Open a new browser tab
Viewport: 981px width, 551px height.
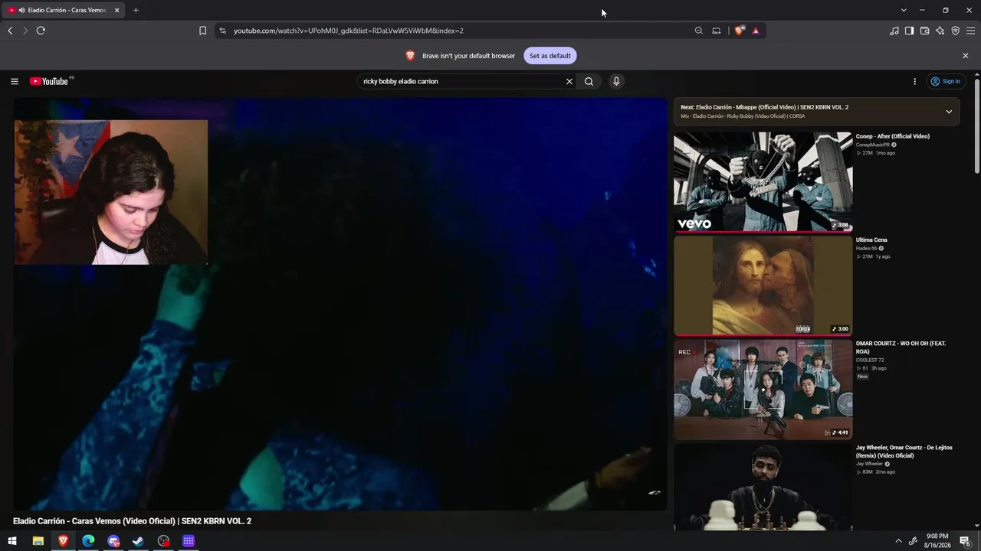pos(136,10)
